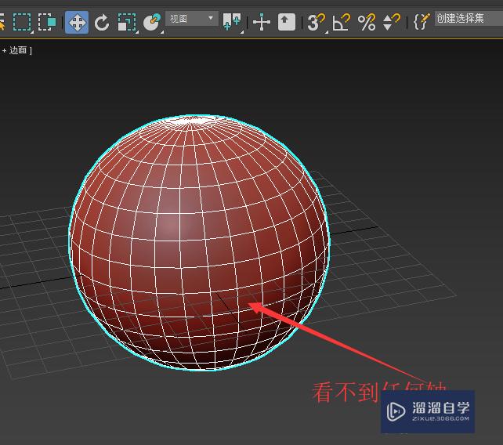Toggle Percent Snap in the toolbar
This screenshot has height=445, width=503.
(366, 22)
